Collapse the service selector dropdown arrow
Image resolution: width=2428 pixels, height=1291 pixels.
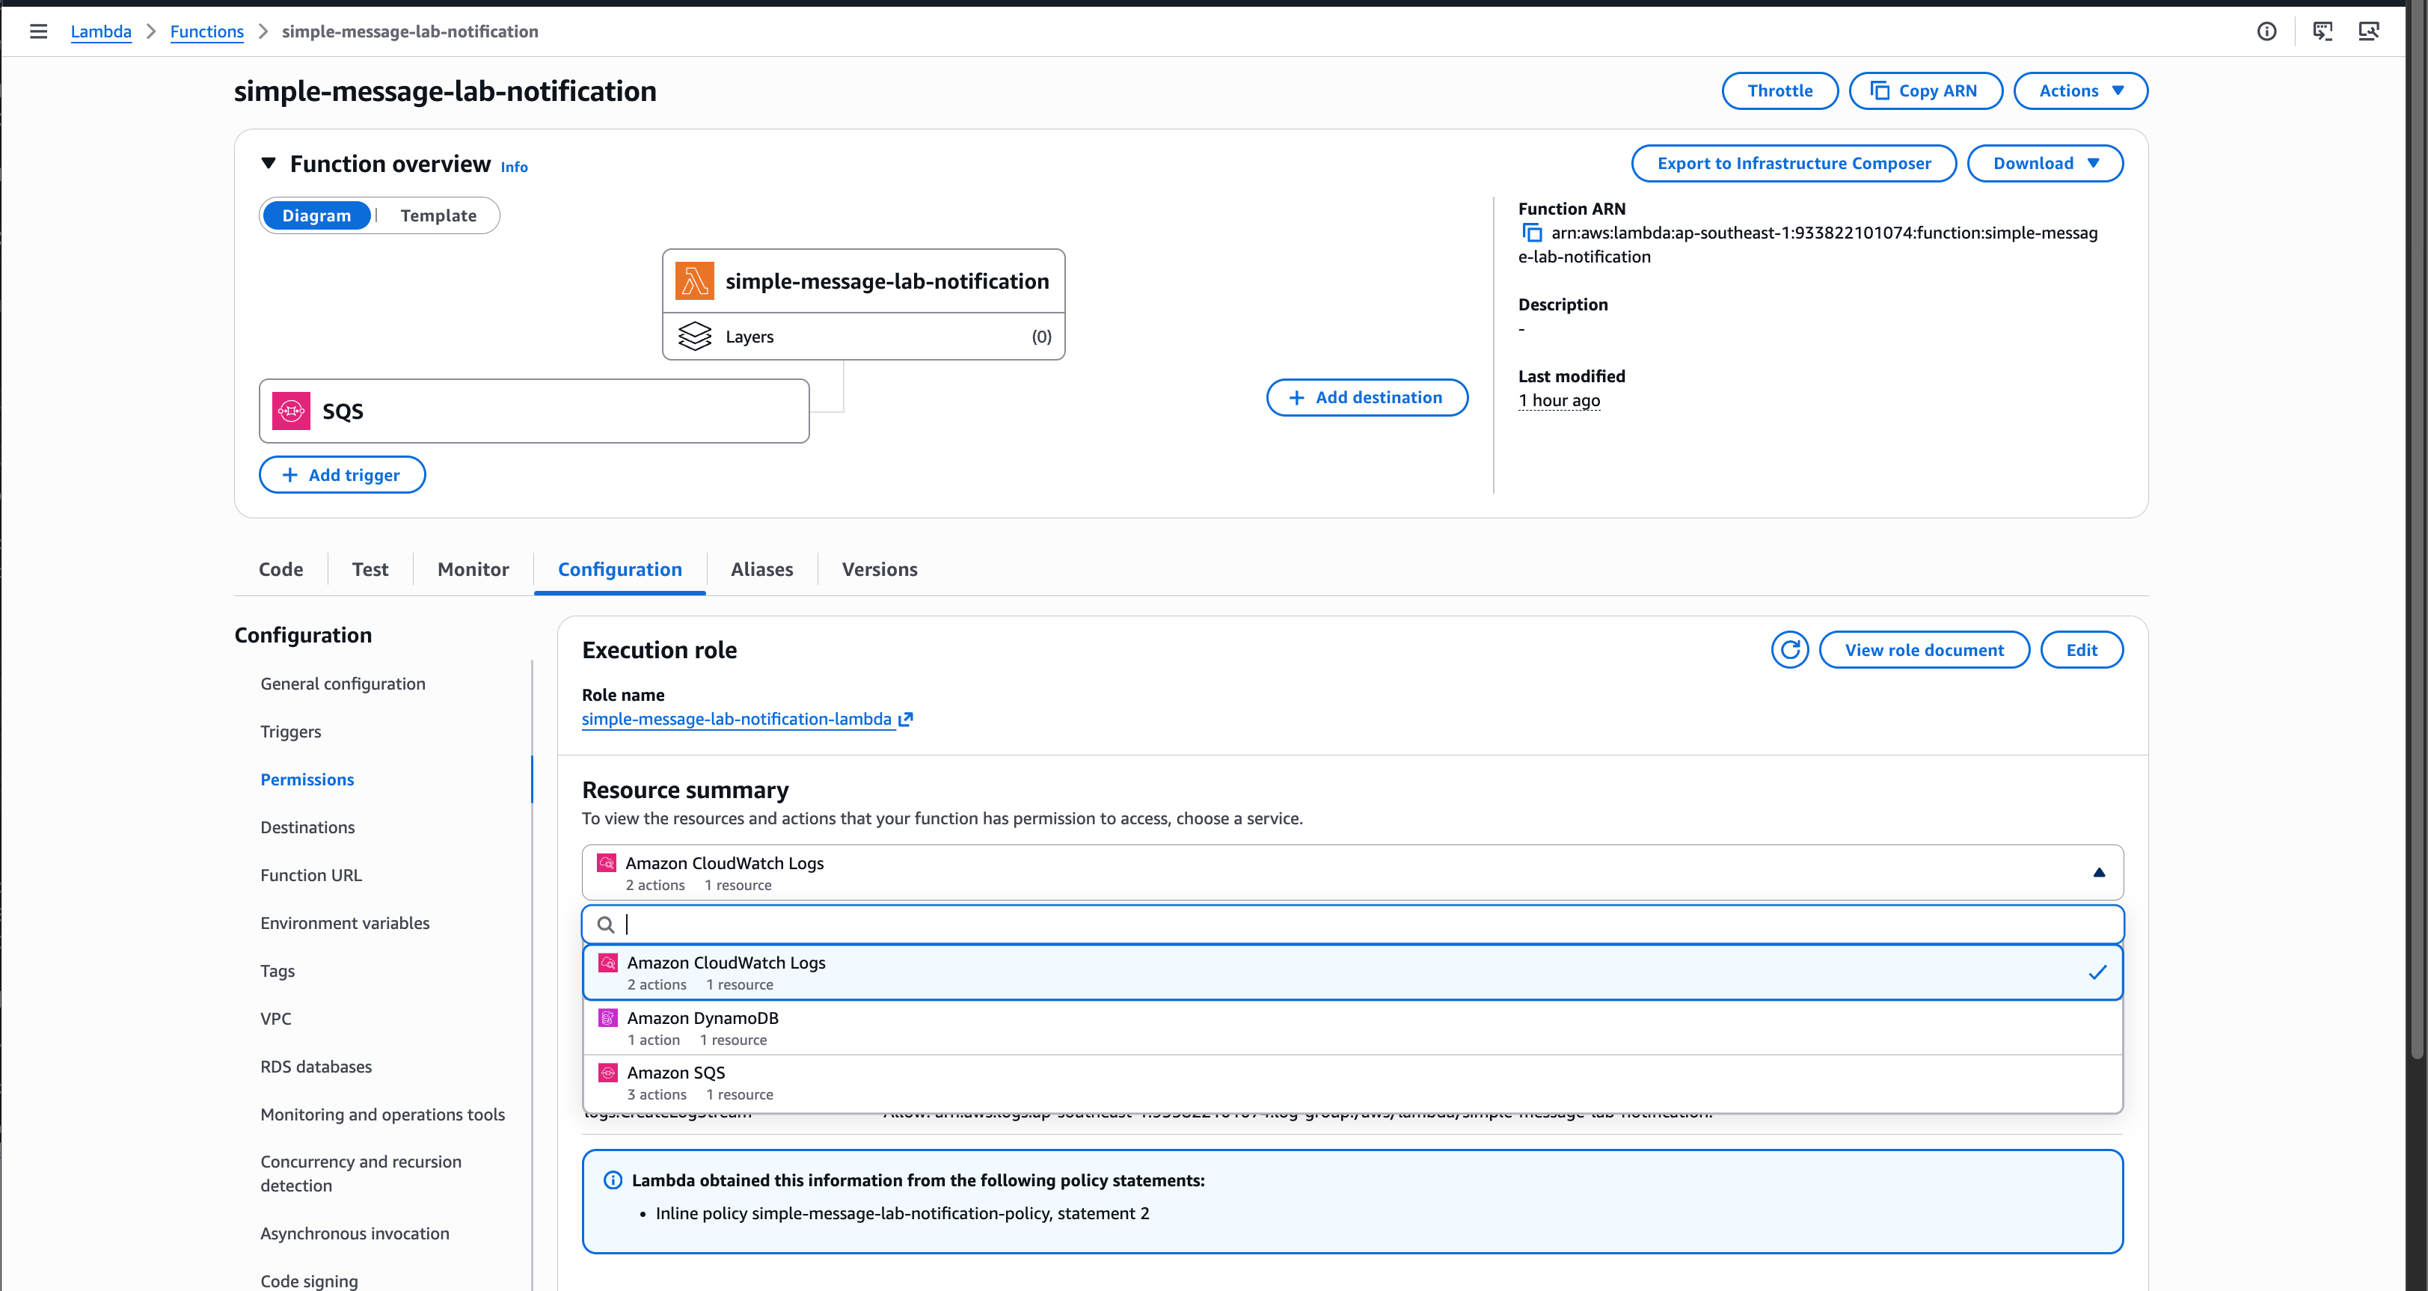(2099, 873)
